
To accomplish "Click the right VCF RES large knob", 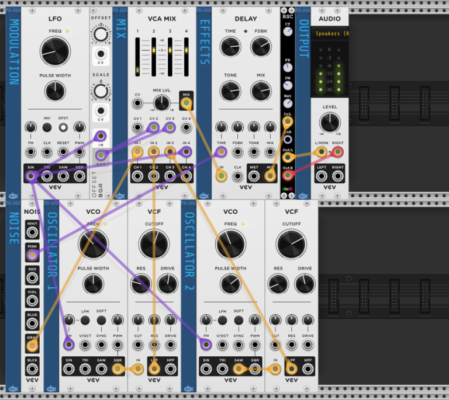I will 278,284.
